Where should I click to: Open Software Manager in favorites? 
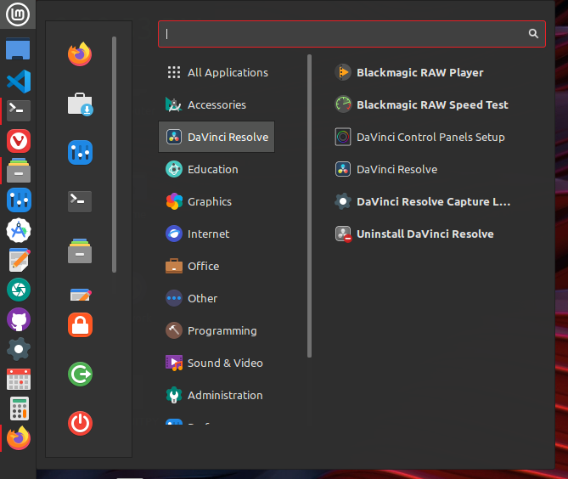coord(80,104)
